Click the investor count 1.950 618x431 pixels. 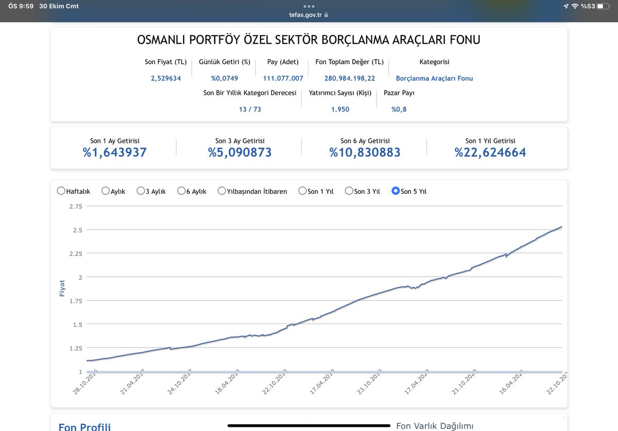pos(340,110)
